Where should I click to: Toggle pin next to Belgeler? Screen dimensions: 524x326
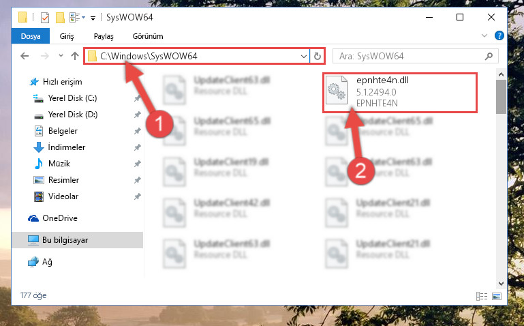[137, 131]
